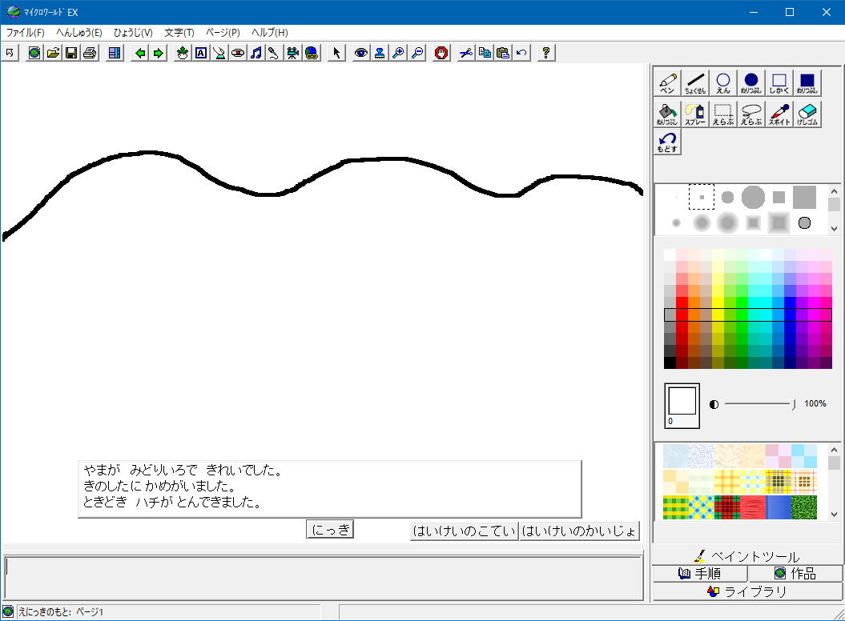Click the もどす undo paint button
The image size is (845, 621).
click(x=667, y=142)
